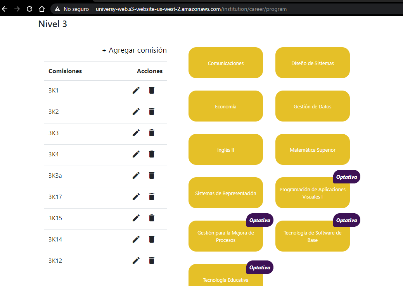Open the Sistemas de Representación card
Screen dimensions: 403x286
click(226, 193)
